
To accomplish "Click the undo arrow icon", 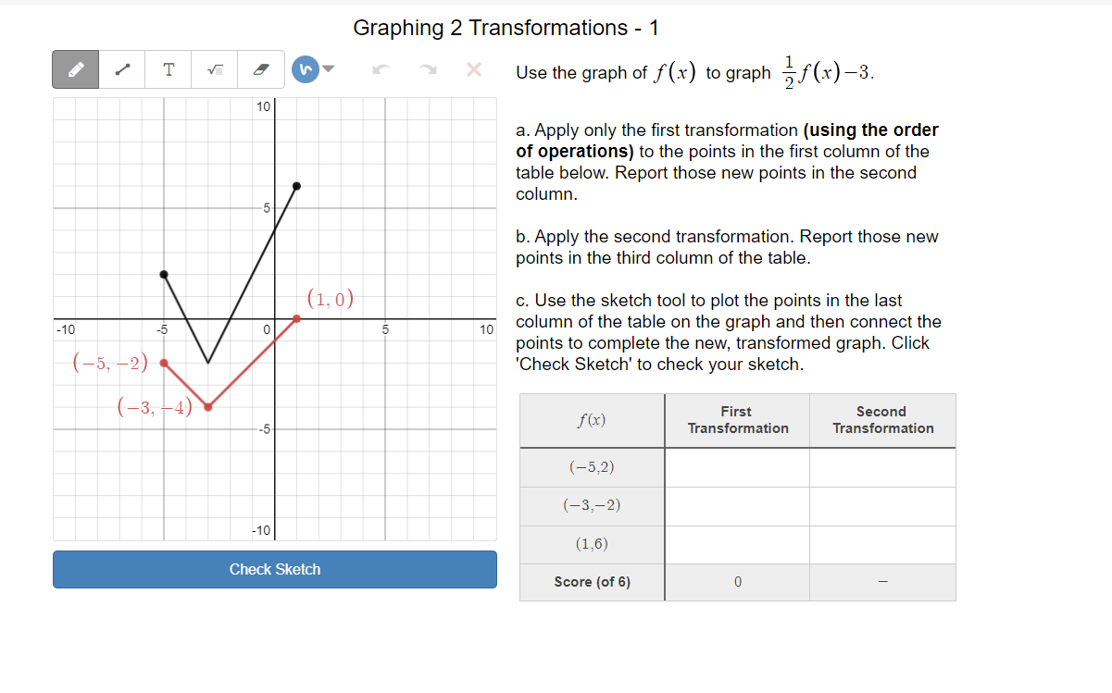I will click(x=381, y=69).
